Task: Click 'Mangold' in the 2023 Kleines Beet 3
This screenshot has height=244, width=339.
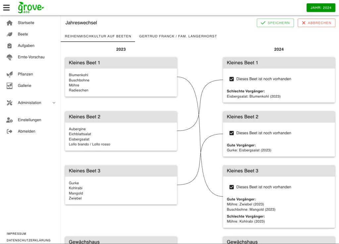Action: [76, 193]
